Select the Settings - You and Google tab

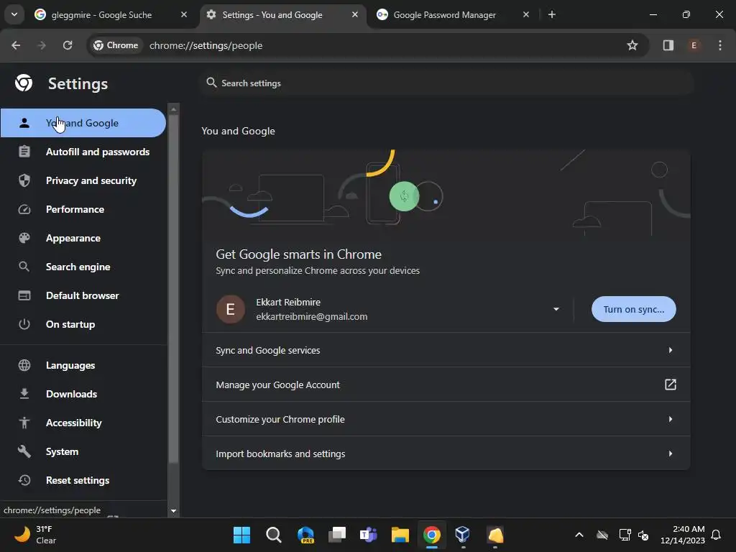click(x=282, y=14)
